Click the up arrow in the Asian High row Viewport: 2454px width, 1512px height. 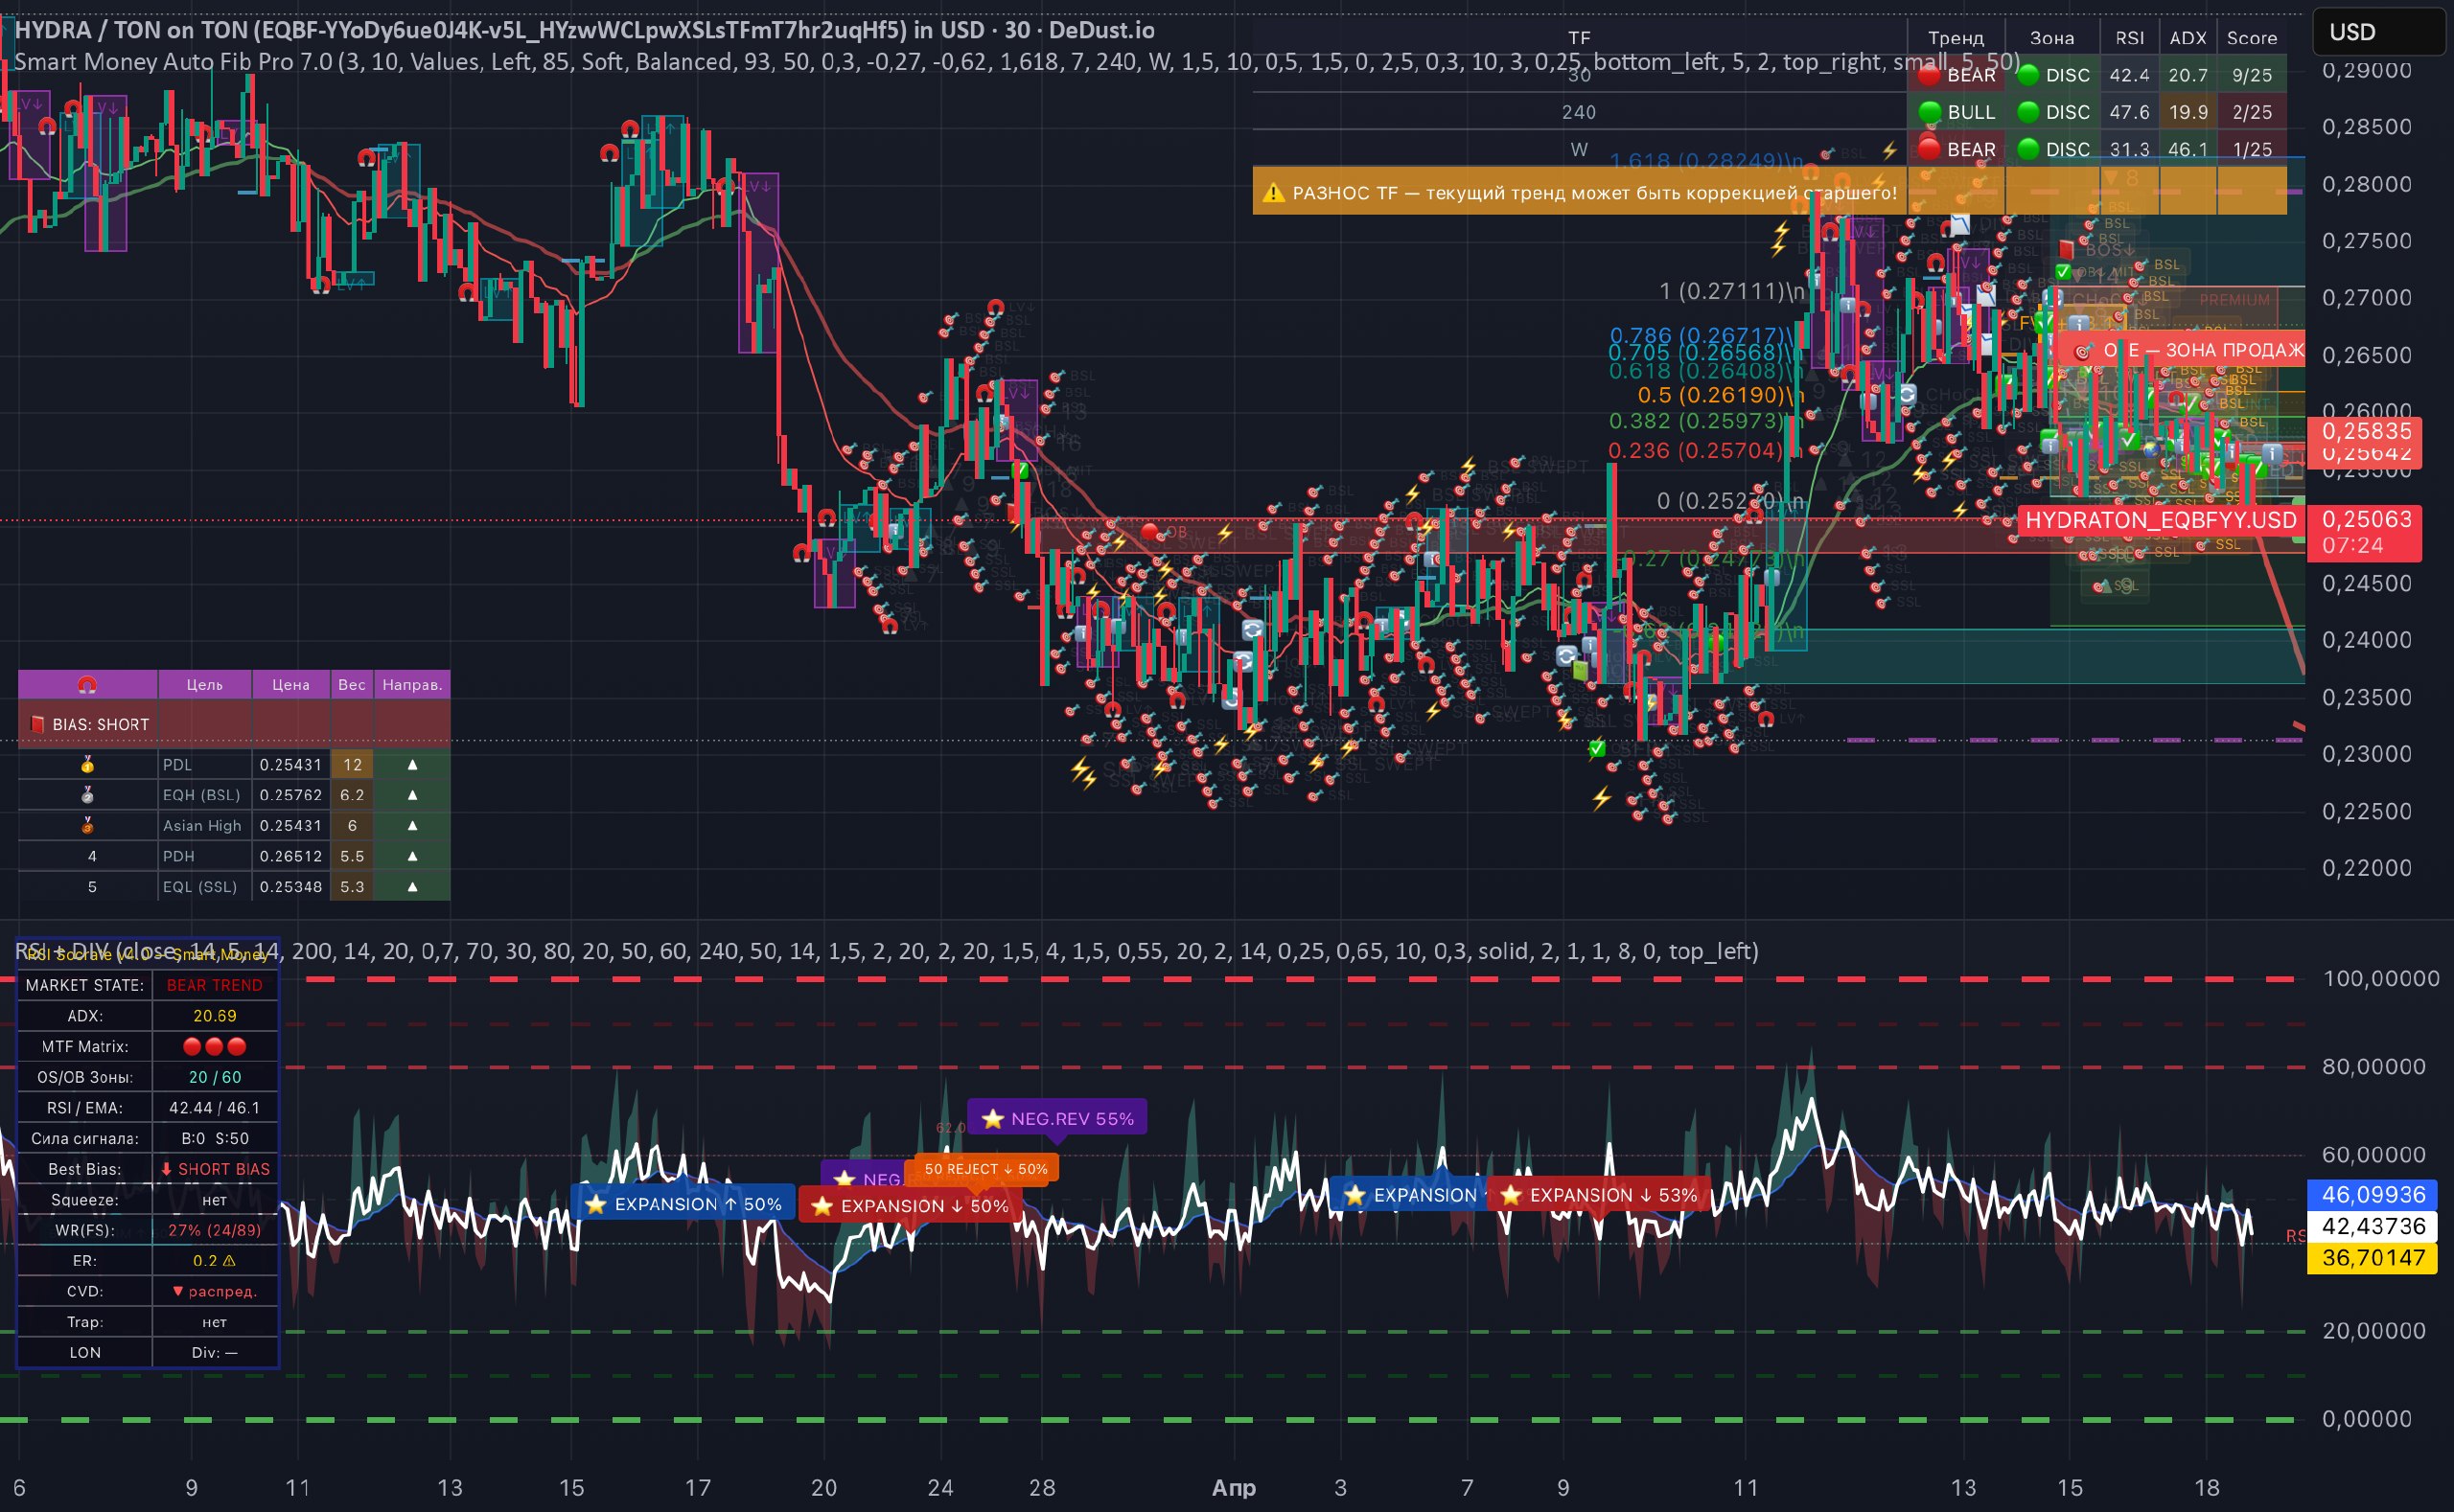[x=412, y=825]
